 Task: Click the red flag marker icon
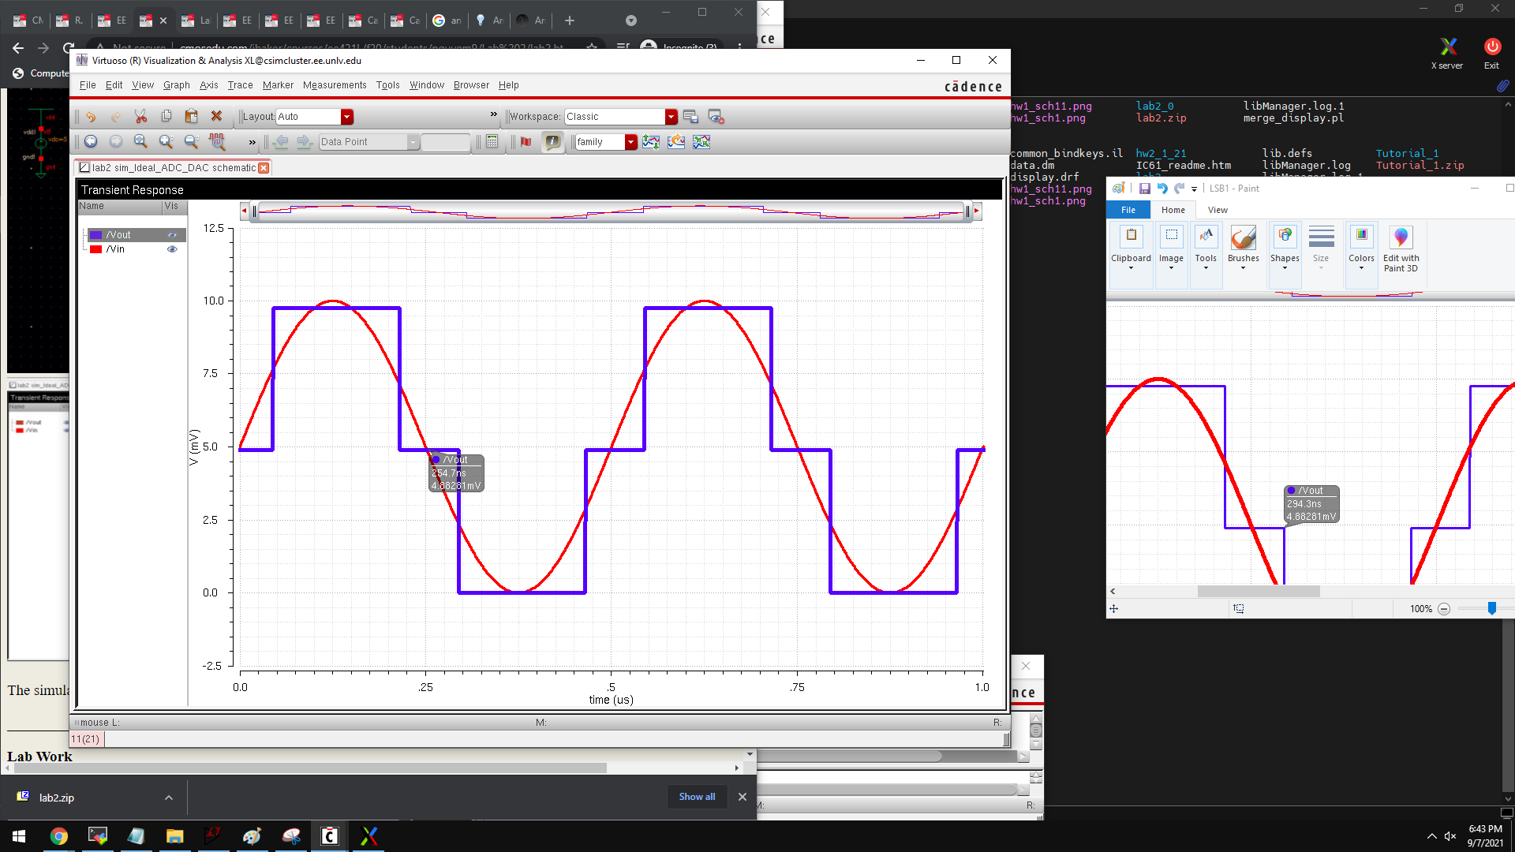tap(526, 142)
